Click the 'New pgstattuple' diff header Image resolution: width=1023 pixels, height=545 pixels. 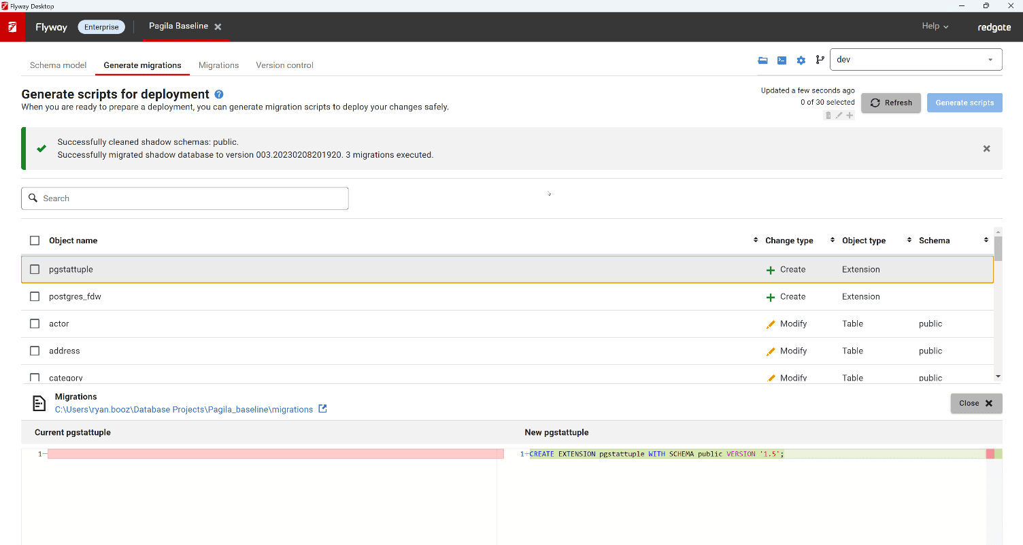(556, 432)
